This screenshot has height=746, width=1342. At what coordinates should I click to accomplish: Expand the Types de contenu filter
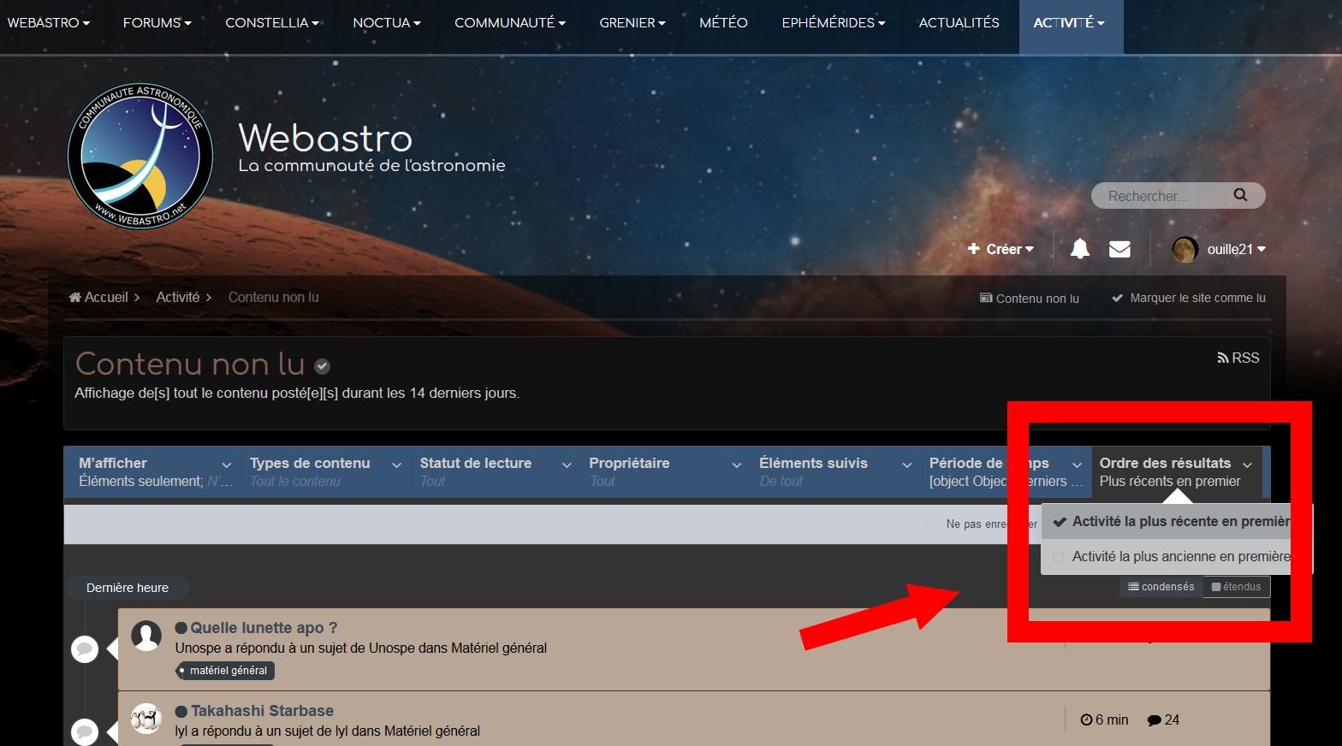click(x=324, y=471)
